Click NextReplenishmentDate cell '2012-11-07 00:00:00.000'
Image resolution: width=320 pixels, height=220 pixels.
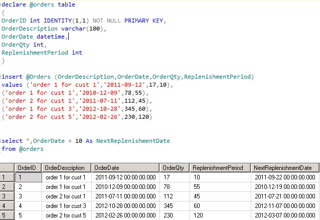[x=285, y=206]
